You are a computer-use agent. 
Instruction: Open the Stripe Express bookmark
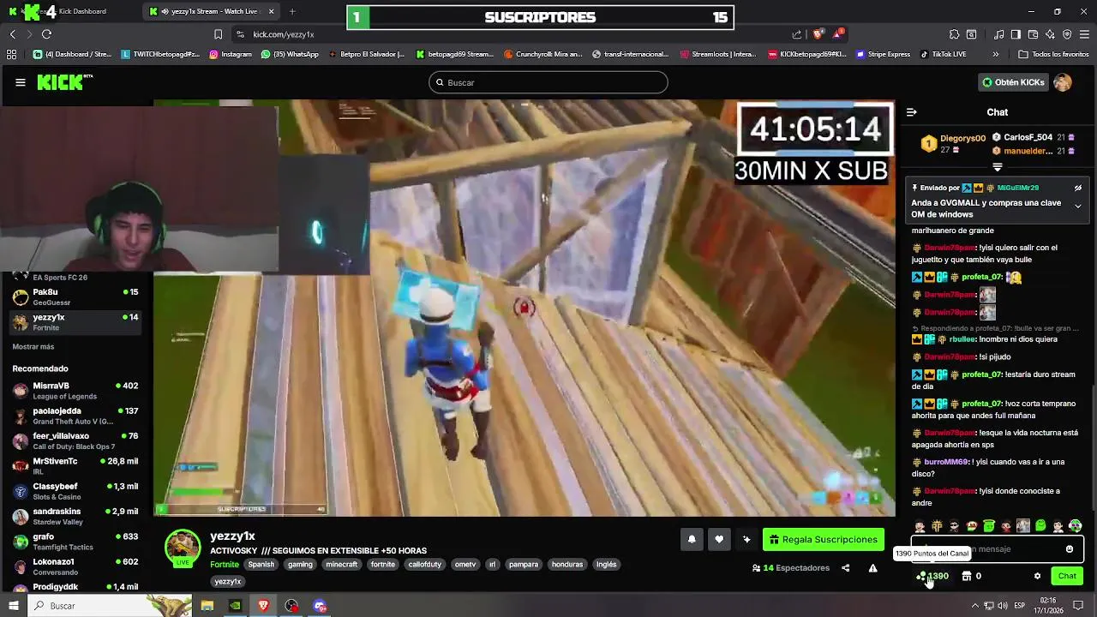[x=882, y=54]
